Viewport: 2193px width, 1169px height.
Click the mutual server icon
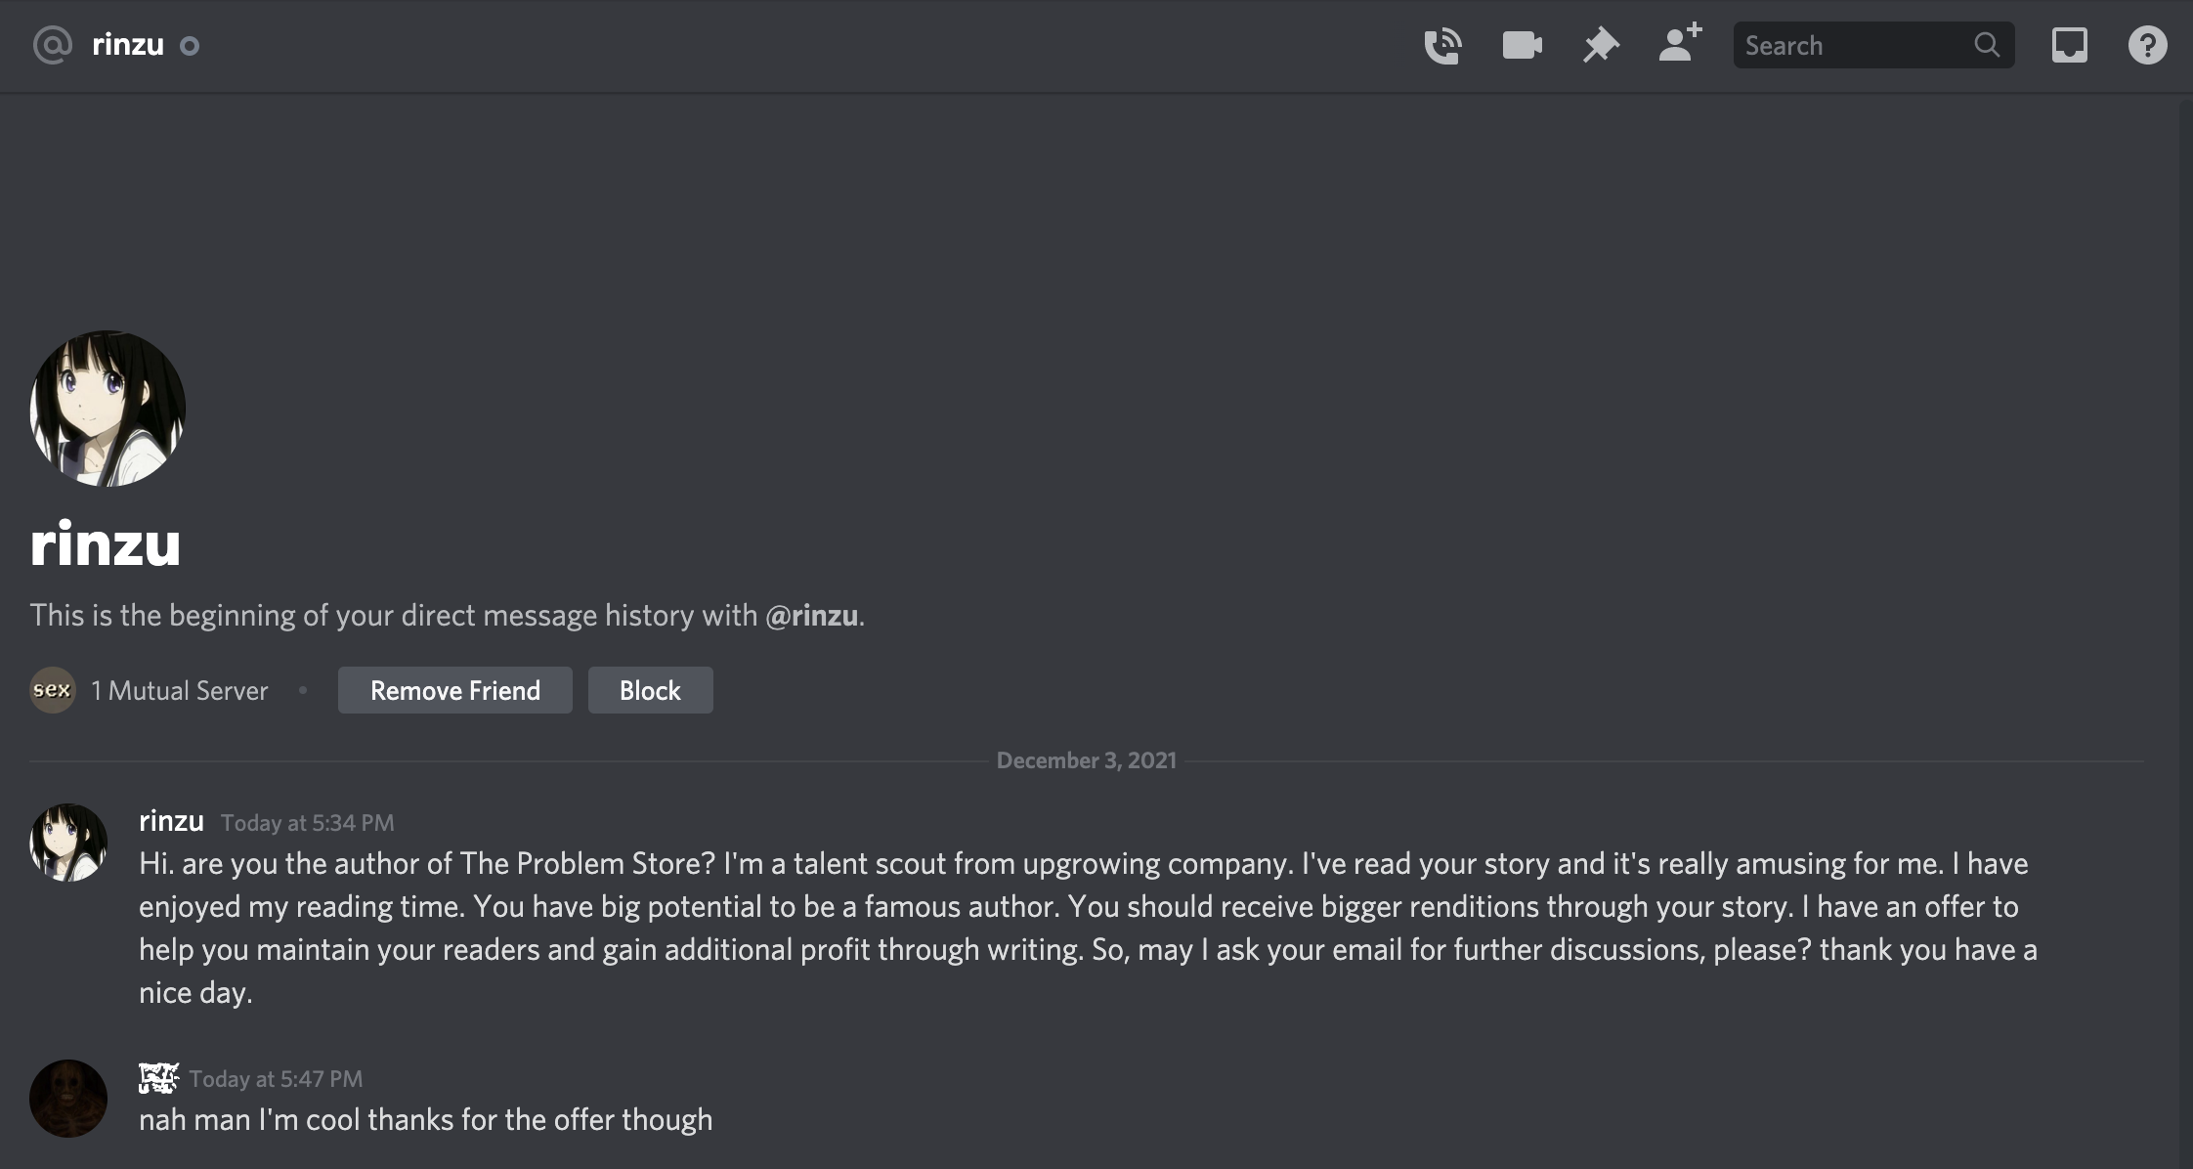point(53,690)
